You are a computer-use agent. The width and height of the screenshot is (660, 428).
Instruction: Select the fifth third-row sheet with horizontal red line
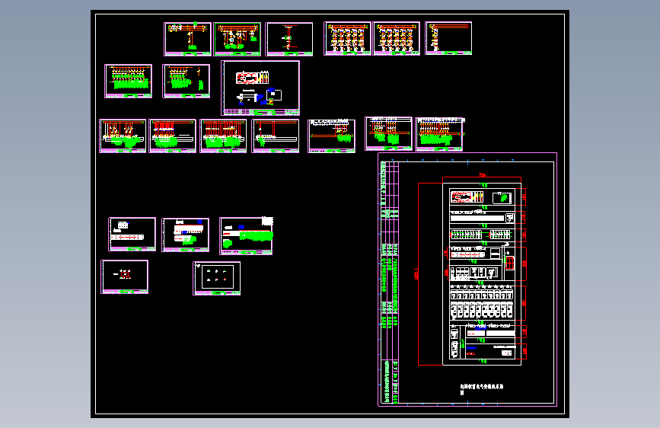point(332,136)
